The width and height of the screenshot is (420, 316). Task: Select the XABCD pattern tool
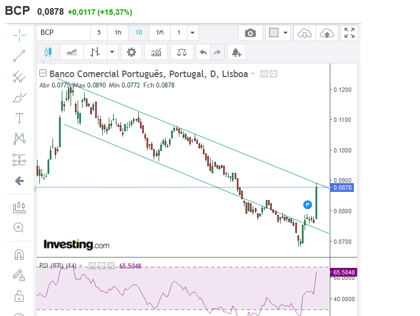click(19, 139)
